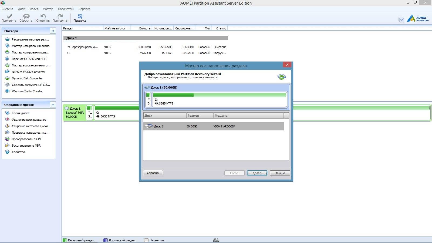Click the Первичный раздел legend swatch
This screenshot has height=243, width=432.
[65, 240]
